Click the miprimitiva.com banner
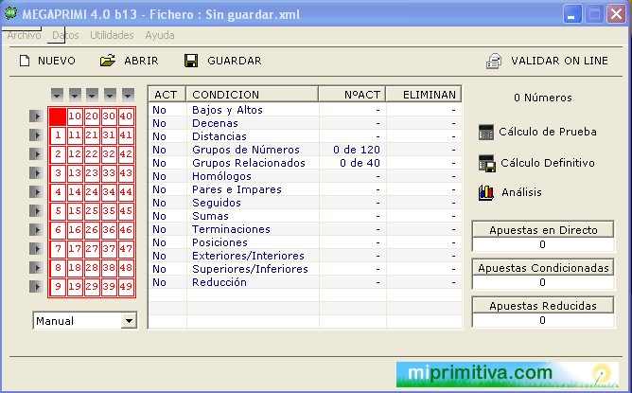 (x=507, y=374)
